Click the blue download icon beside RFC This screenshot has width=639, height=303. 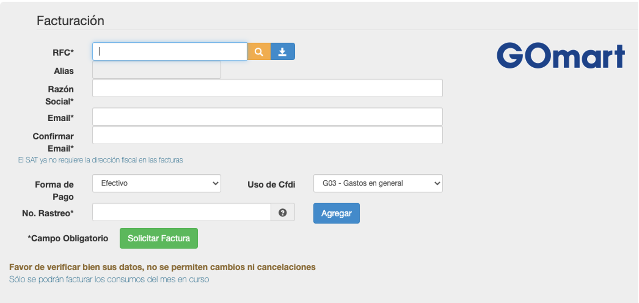tap(282, 52)
